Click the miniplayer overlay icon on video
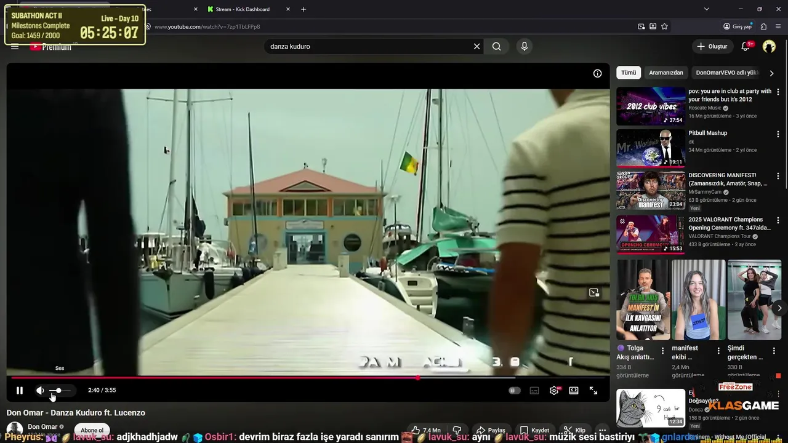 pos(594,292)
